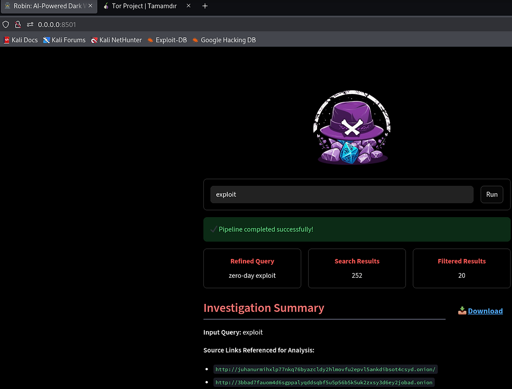
Task: Click the Robin purple hat logo
Action: pyautogui.click(x=352, y=127)
